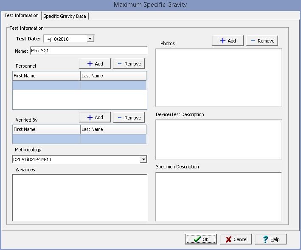The width and height of the screenshot is (301, 250).
Task: Open the Test Date calendar dropdown
Action: pyautogui.click(x=90, y=39)
